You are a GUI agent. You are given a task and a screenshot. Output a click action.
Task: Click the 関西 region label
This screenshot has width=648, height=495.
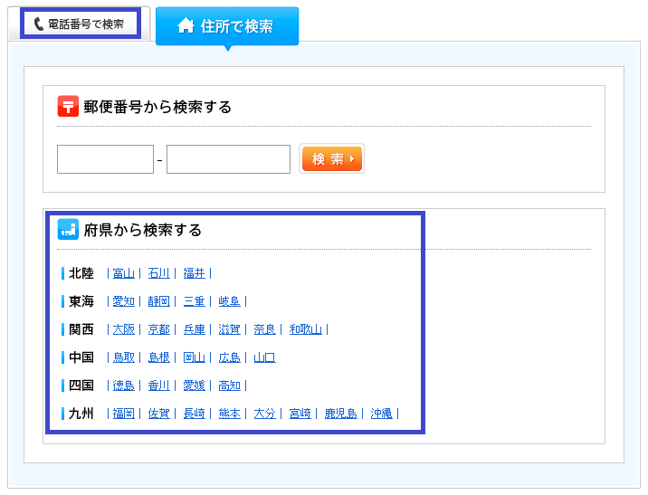(81, 329)
